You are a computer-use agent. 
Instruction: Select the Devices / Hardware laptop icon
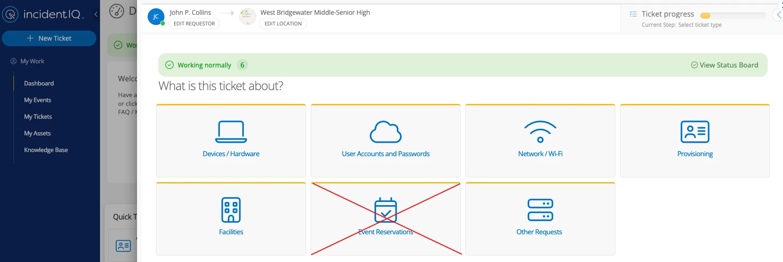[231, 132]
